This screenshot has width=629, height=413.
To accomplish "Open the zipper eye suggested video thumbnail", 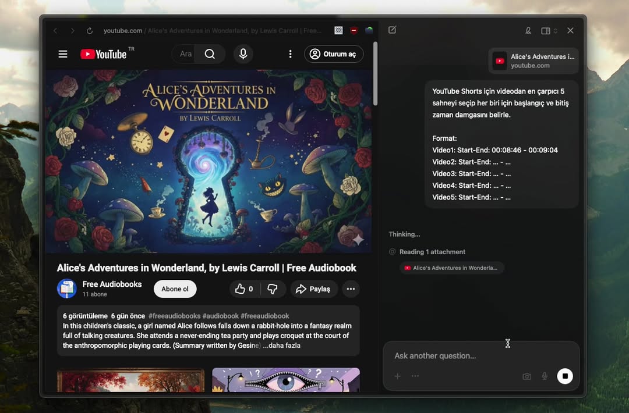I will (286, 380).
